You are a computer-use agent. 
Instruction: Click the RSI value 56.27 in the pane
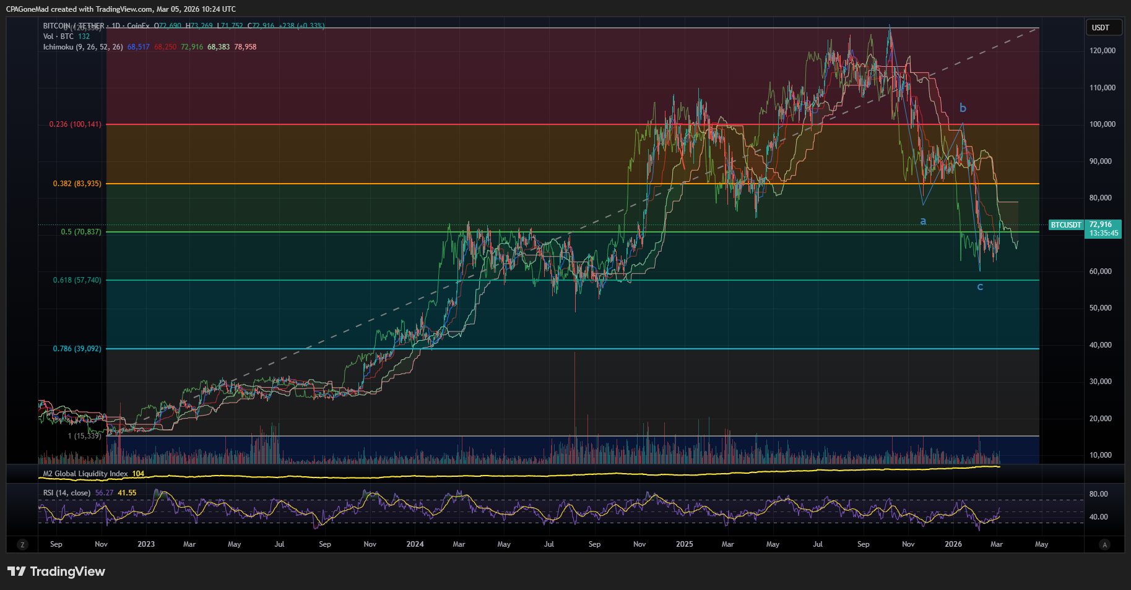pyautogui.click(x=103, y=494)
